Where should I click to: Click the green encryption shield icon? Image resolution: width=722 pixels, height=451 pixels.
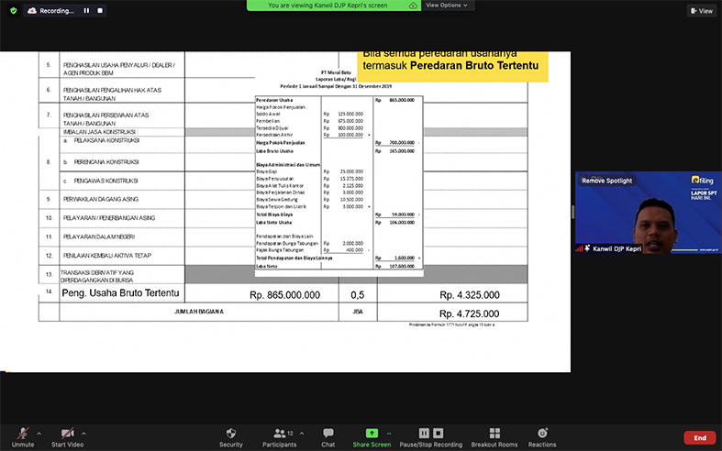14,11
